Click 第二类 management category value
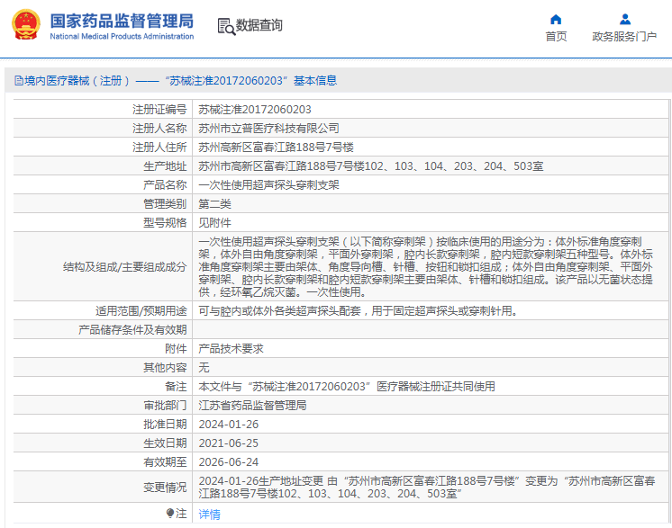This screenshot has height=528, width=672. 214,203
